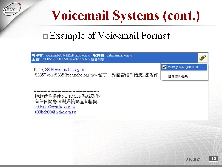
Task: Click the paperclip attachment icon
Action: pos(203,58)
